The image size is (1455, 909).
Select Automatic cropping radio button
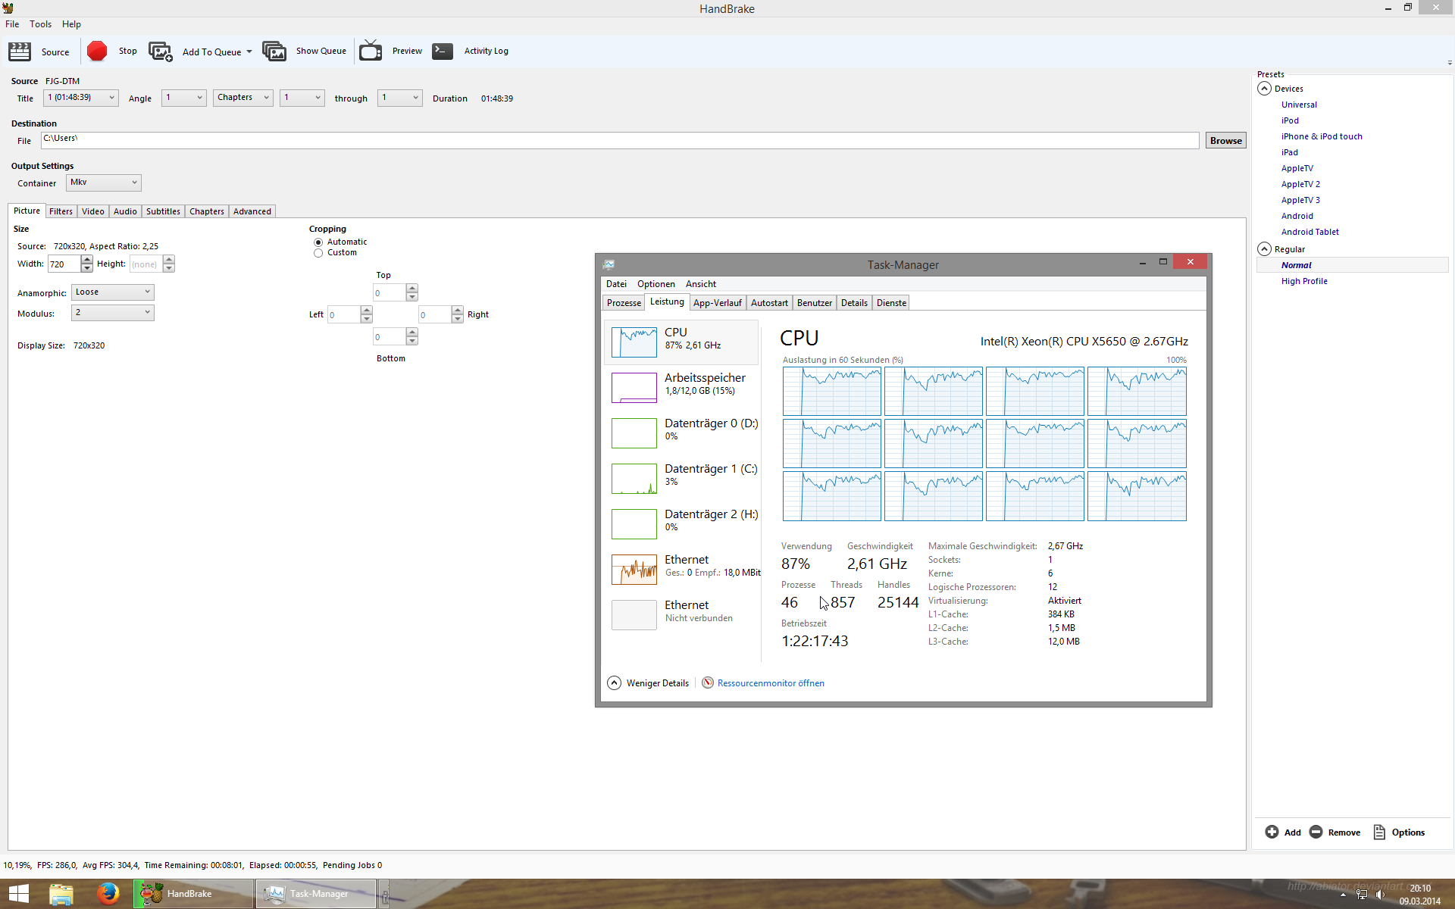318,242
